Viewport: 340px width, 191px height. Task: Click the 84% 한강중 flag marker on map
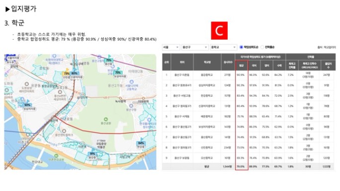coord(141,143)
